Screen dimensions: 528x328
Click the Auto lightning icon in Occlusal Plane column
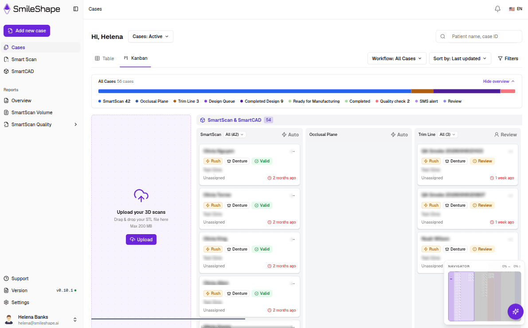[393, 135]
